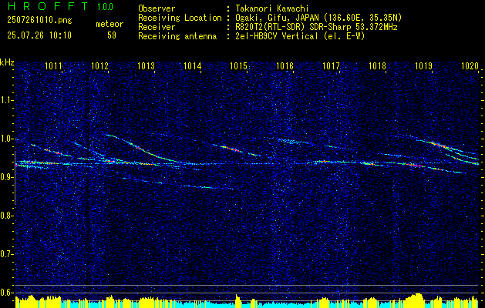Click the Receiving antenna label

[177, 36]
